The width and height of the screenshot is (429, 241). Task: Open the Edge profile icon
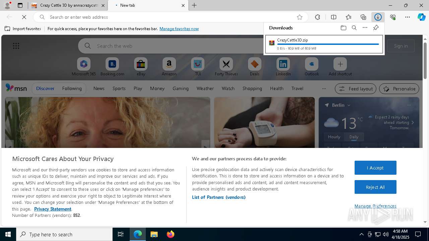point(7,5)
